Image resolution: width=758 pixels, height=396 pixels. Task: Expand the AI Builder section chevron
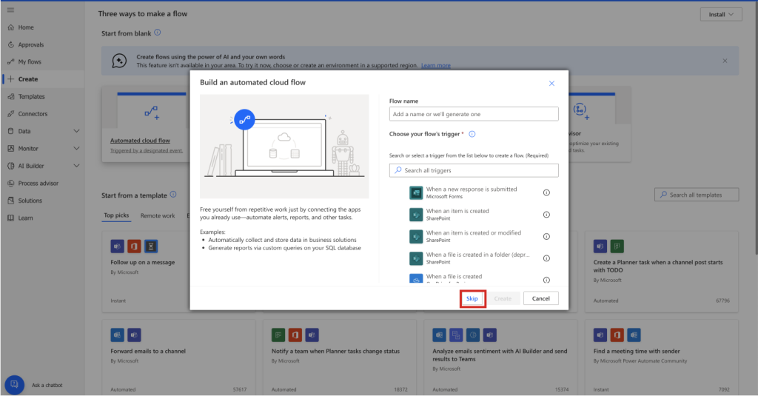pyautogui.click(x=77, y=166)
